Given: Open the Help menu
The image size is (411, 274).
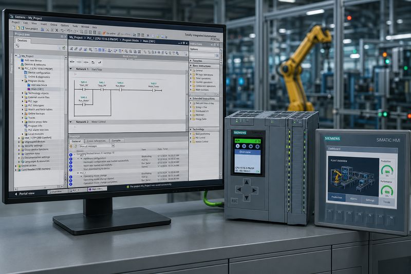Looking at the screenshot, I should [95, 27].
